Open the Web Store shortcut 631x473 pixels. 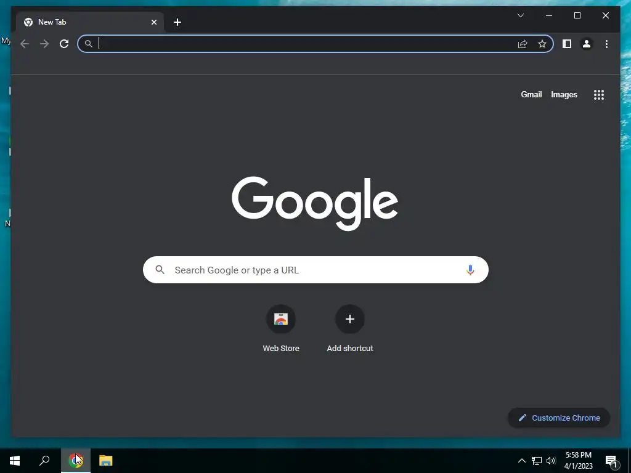281,329
